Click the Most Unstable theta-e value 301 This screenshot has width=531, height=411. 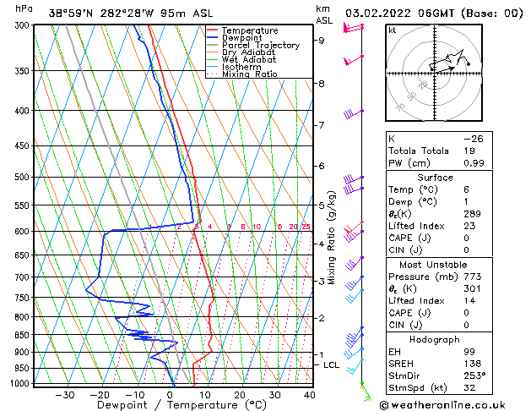coord(473,288)
